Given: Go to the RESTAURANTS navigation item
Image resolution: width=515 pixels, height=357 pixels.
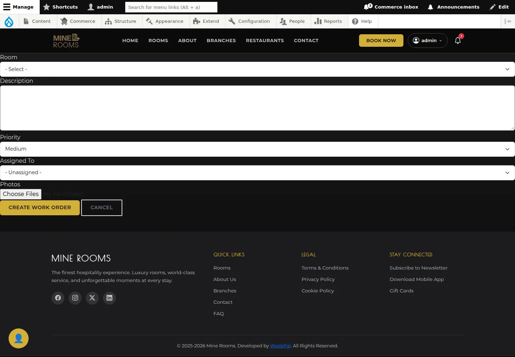Looking at the screenshot, I should pyautogui.click(x=265, y=40).
